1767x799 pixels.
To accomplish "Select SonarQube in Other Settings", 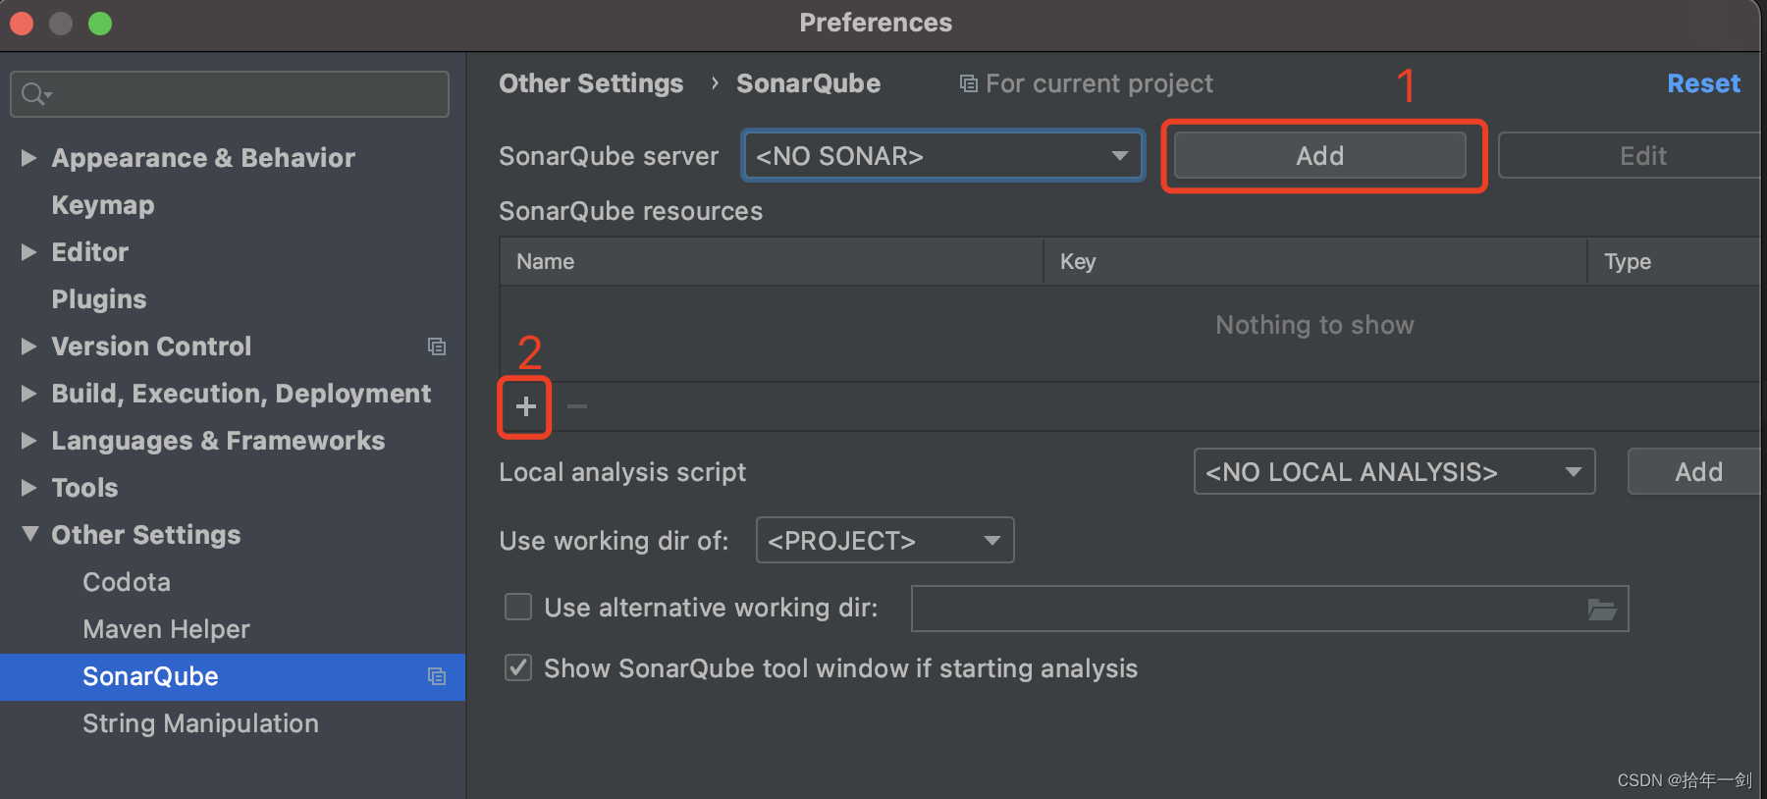I will point(233,676).
